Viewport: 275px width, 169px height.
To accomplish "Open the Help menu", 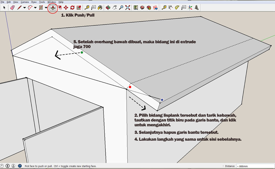I will (x=61, y=2).
